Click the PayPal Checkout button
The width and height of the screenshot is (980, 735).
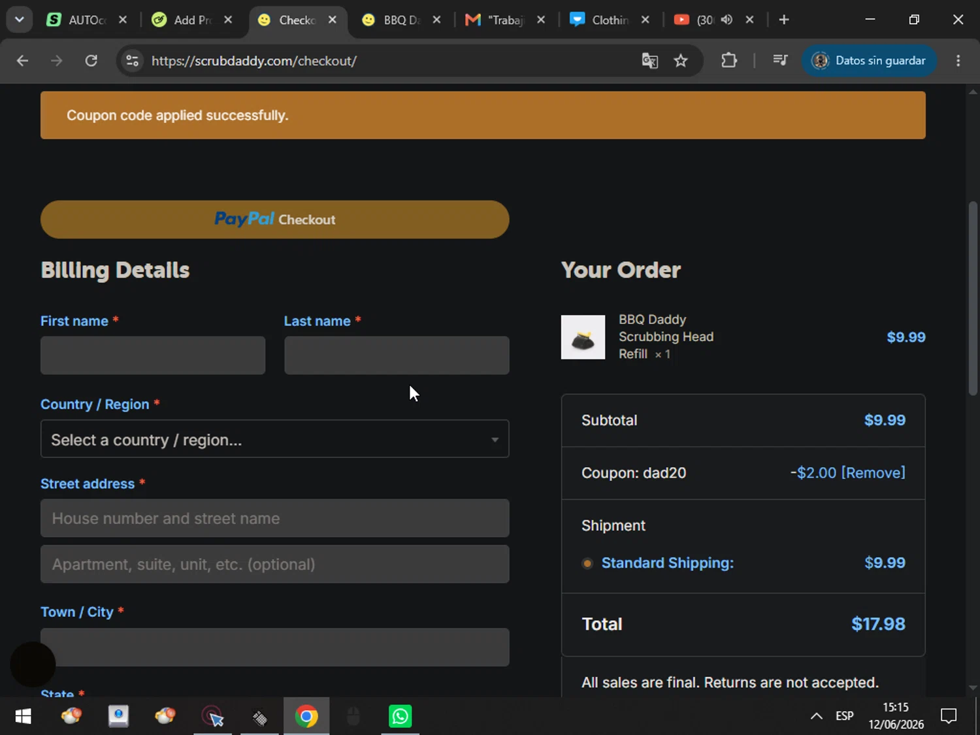tap(275, 220)
